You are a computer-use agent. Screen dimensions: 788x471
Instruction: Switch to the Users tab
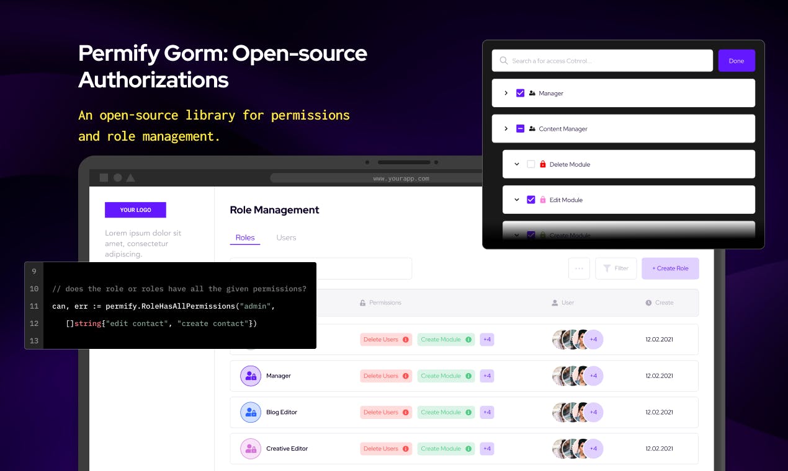point(286,237)
